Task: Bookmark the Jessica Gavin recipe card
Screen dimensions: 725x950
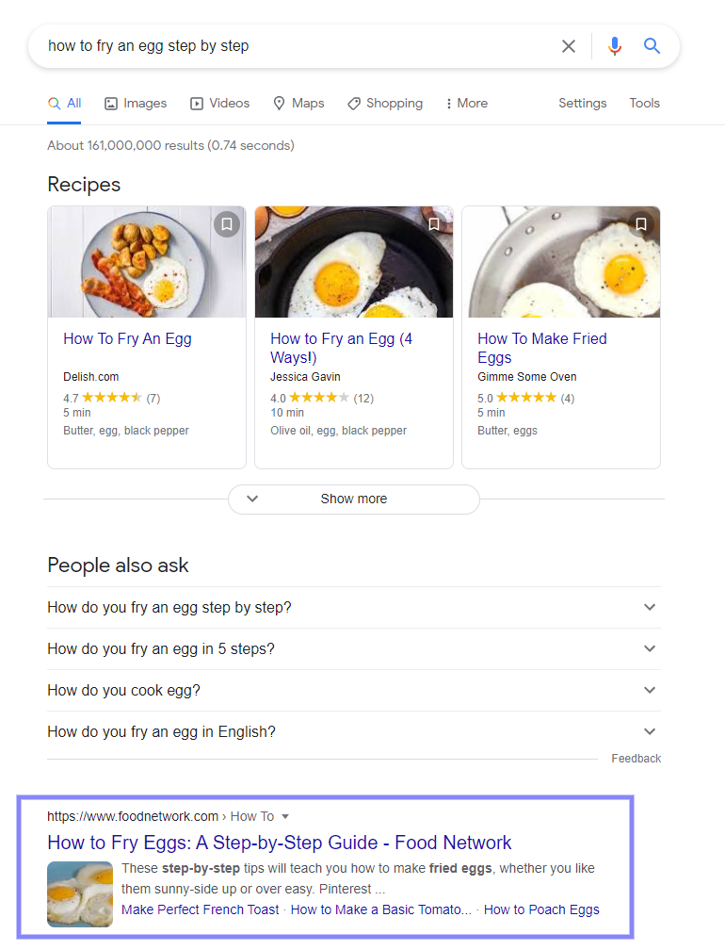Action: pyautogui.click(x=433, y=224)
